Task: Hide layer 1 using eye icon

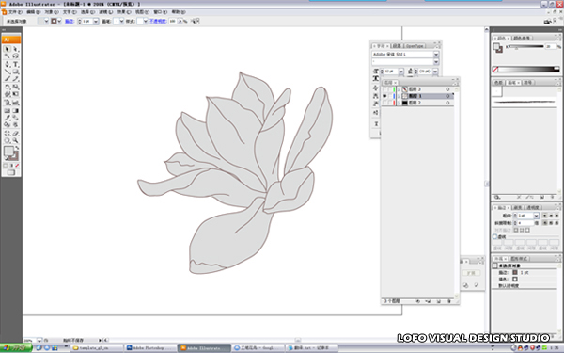Action: pyautogui.click(x=384, y=96)
